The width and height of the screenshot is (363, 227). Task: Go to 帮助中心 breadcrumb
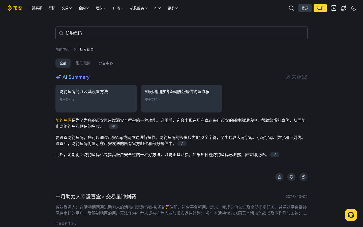tap(63, 49)
